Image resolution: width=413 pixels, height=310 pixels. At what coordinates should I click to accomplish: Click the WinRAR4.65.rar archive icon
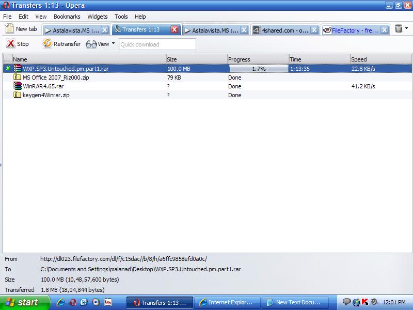[x=17, y=86]
